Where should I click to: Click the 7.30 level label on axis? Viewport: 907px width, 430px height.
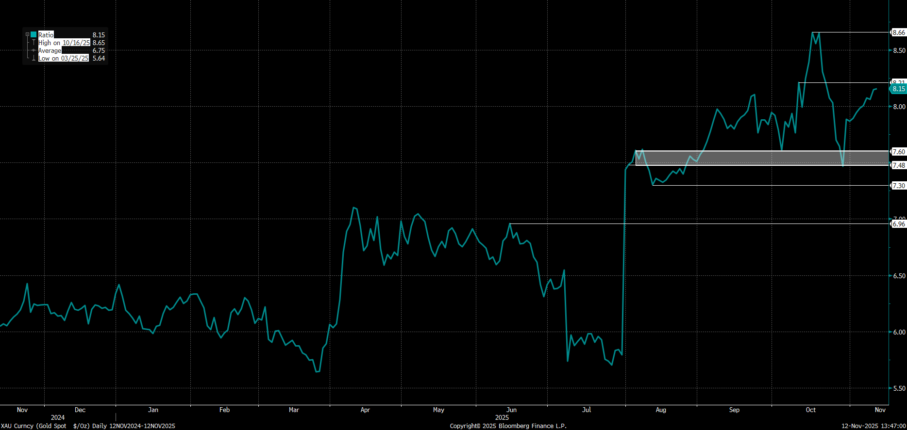coord(899,186)
